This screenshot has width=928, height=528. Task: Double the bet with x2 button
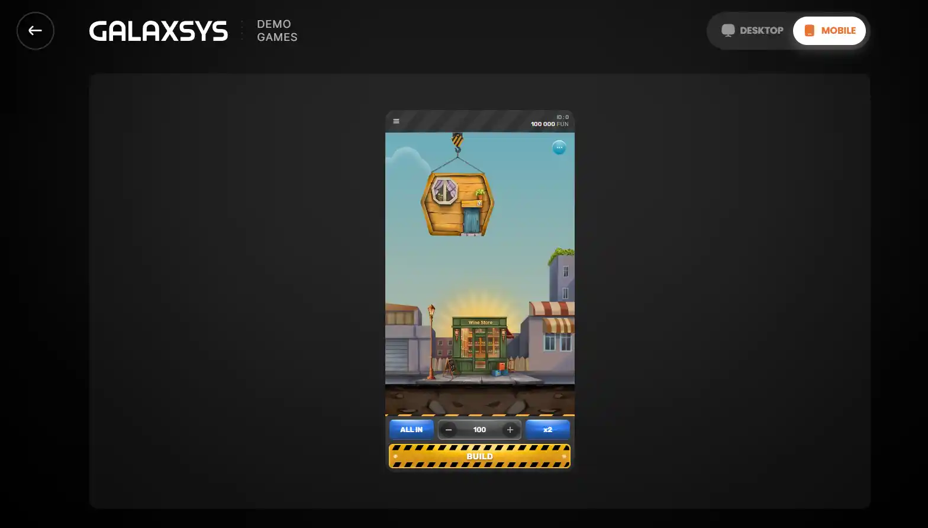[x=547, y=430]
